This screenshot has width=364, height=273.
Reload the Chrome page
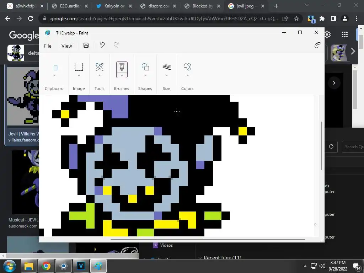tap(31, 18)
